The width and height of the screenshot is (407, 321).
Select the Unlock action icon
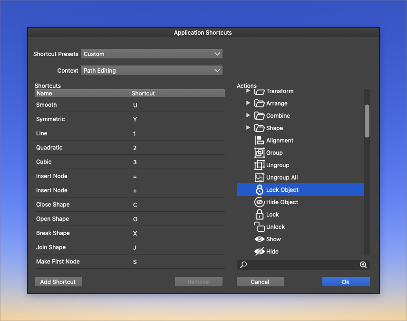pyautogui.click(x=259, y=227)
